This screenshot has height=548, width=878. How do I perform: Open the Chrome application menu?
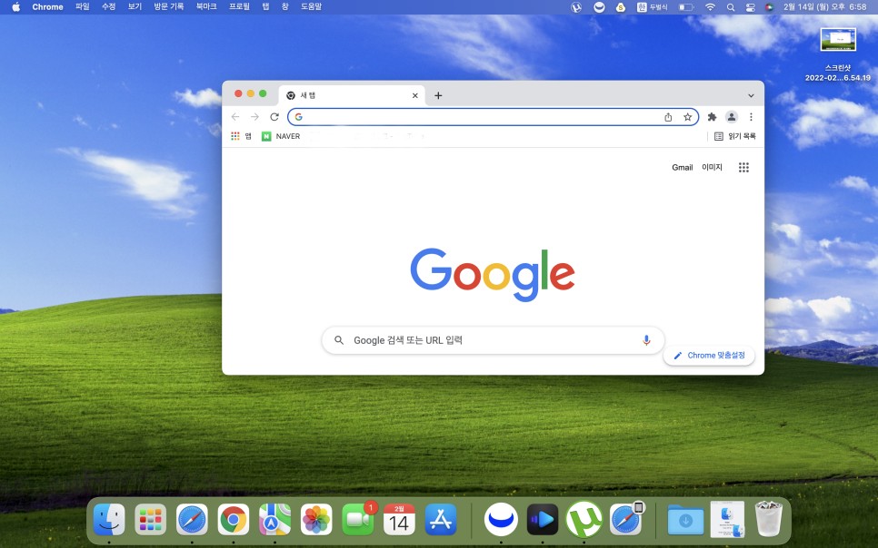click(47, 7)
